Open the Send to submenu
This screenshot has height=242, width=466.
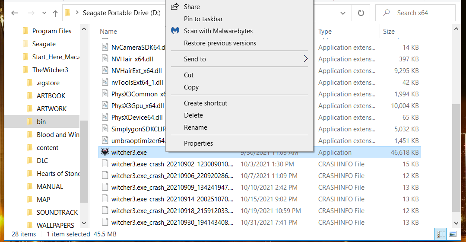coord(239,59)
